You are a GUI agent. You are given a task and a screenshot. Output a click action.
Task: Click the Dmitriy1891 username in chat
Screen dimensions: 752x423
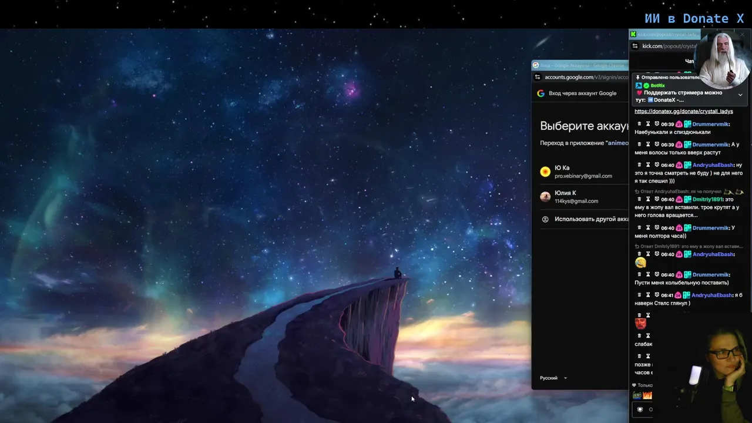pyautogui.click(x=707, y=199)
